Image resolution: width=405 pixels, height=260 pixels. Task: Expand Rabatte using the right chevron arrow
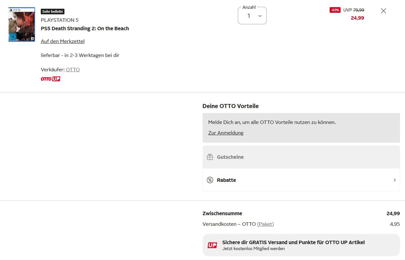click(x=394, y=180)
